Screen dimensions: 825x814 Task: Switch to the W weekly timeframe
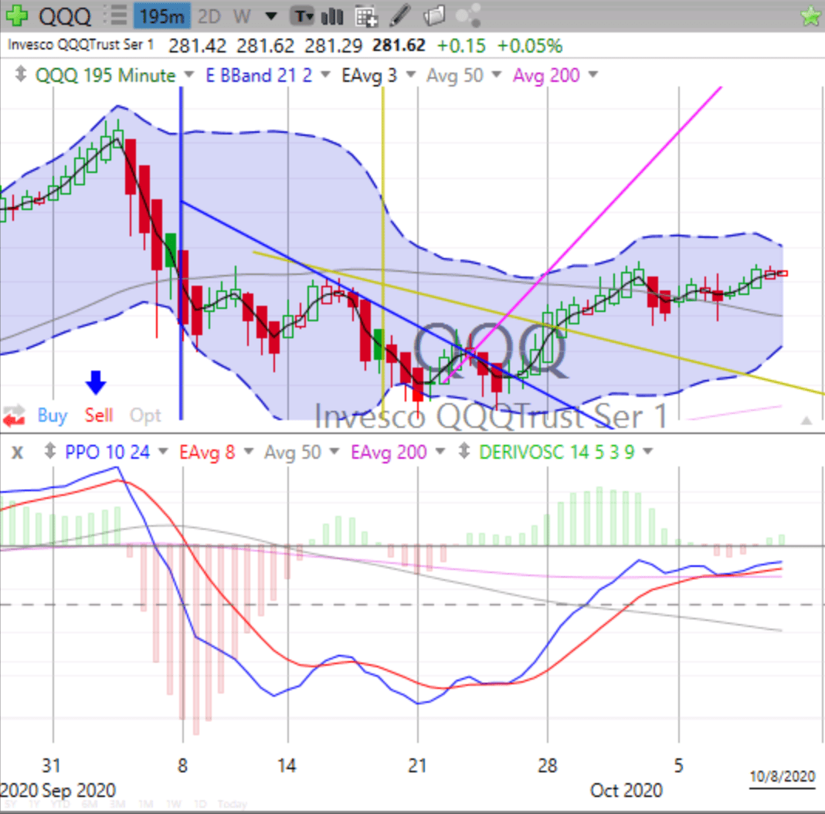tap(242, 16)
